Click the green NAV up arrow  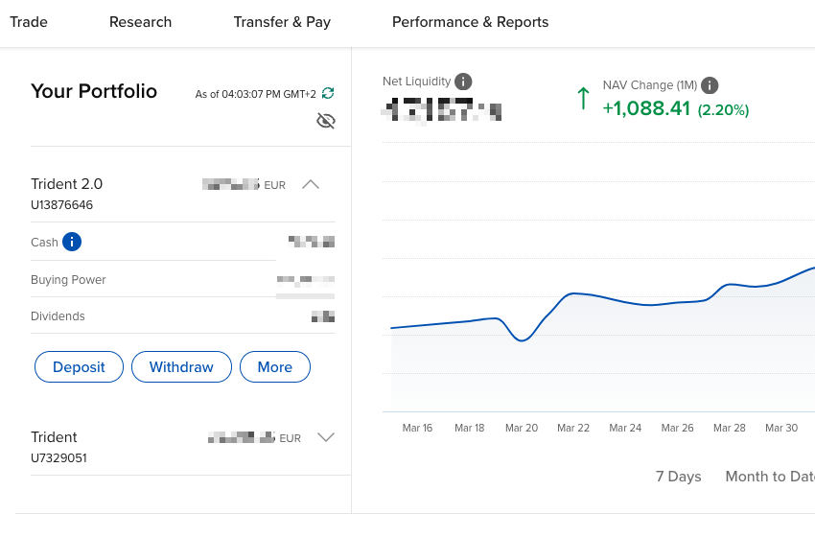(x=582, y=98)
